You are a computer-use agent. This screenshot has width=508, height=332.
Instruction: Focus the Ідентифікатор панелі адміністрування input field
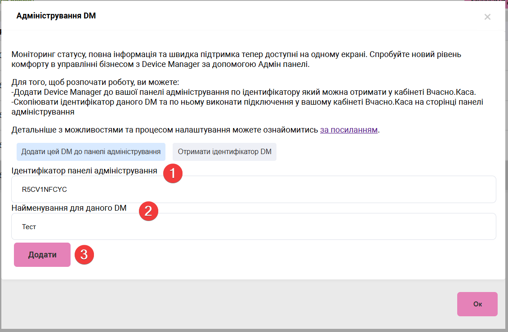[254, 190]
